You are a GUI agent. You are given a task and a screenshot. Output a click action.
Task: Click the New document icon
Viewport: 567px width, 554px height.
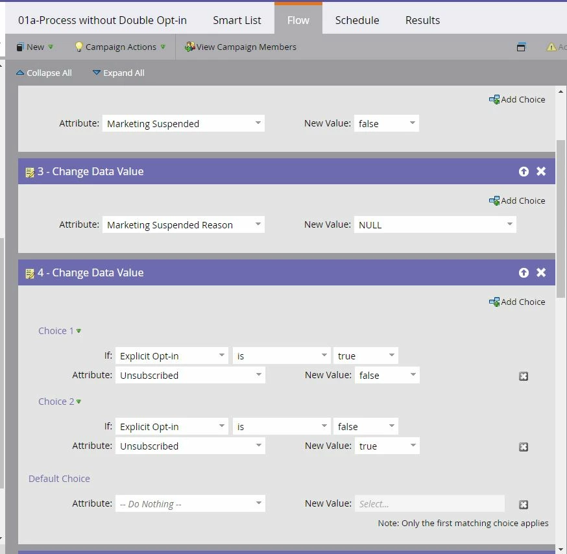[x=20, y=47]
